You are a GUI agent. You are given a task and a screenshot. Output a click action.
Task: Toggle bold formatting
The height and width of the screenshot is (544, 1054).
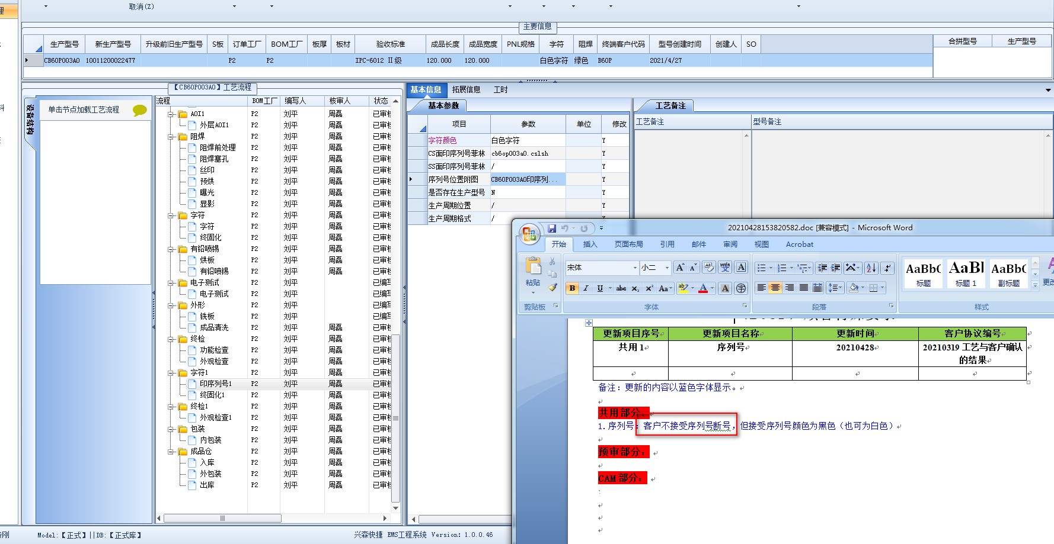pyautogui.click(x=572, y=288)
